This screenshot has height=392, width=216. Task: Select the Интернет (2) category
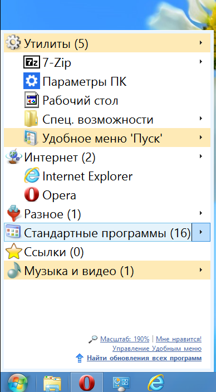coord(107,157)
